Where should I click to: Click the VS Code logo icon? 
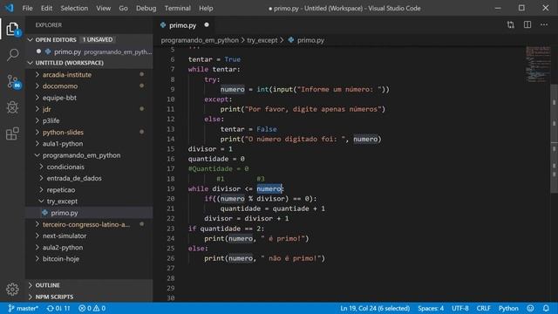pos(10,8)
